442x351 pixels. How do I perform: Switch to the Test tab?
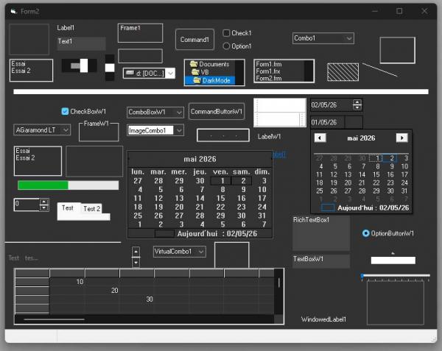tap(68, 208)
